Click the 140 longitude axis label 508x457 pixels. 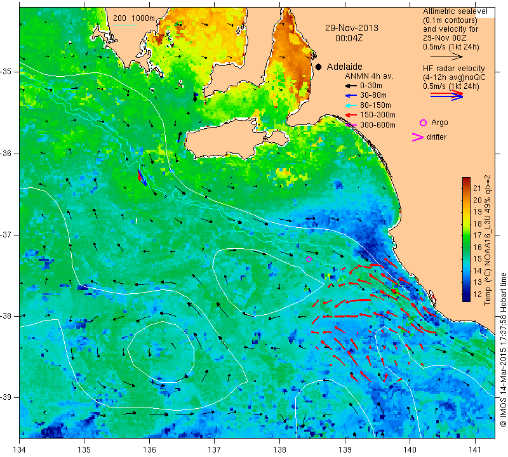pos(410,449)
